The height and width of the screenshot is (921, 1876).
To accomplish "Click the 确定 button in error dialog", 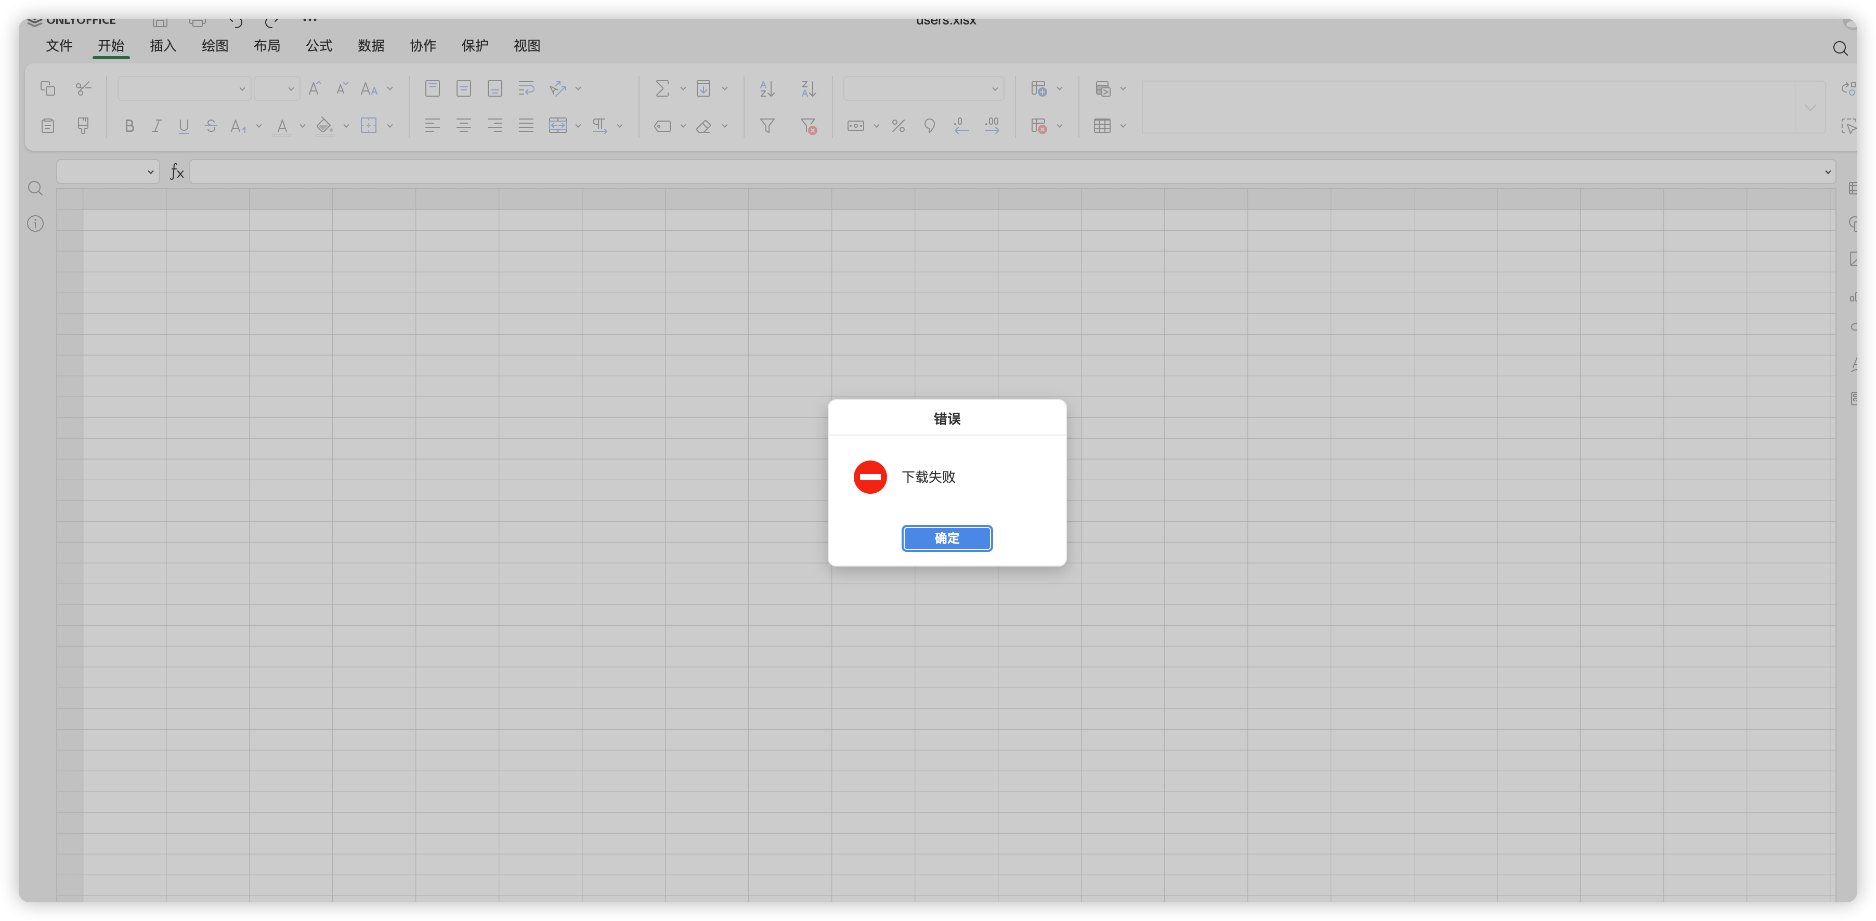I will [x=946, y=538].
